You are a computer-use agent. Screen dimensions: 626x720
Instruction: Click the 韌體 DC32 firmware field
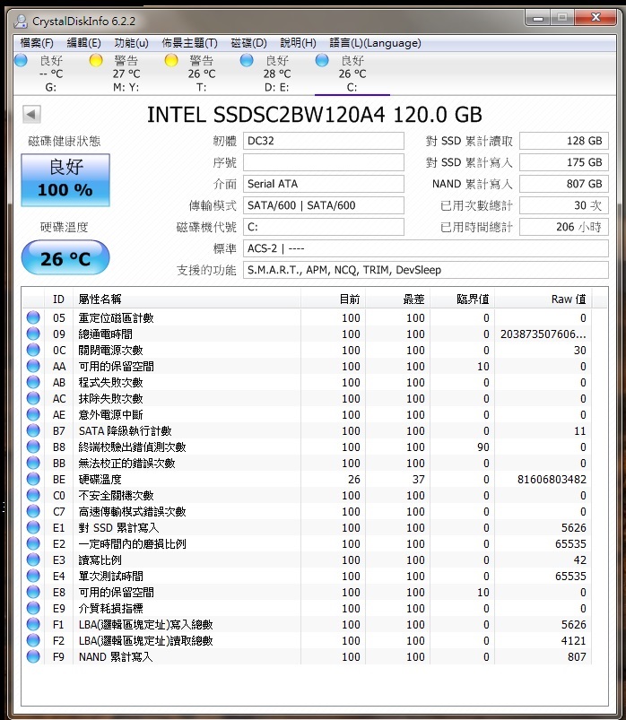click(324, 141)
